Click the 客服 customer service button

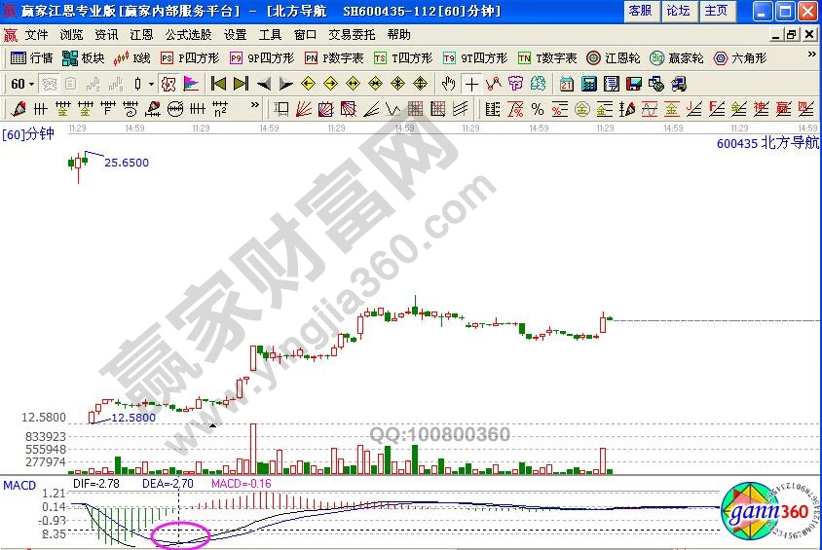(x=641, y=11)
